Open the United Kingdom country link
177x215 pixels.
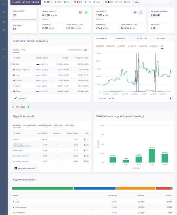(22, 70)
